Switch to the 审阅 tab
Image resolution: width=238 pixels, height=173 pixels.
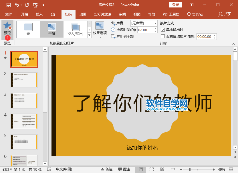tap(122, 14)
